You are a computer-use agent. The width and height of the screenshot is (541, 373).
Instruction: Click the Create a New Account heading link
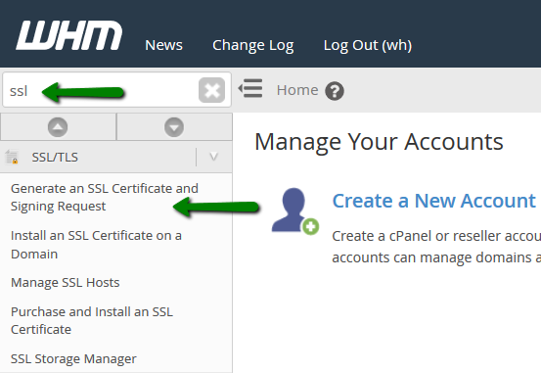pos(434,201)
